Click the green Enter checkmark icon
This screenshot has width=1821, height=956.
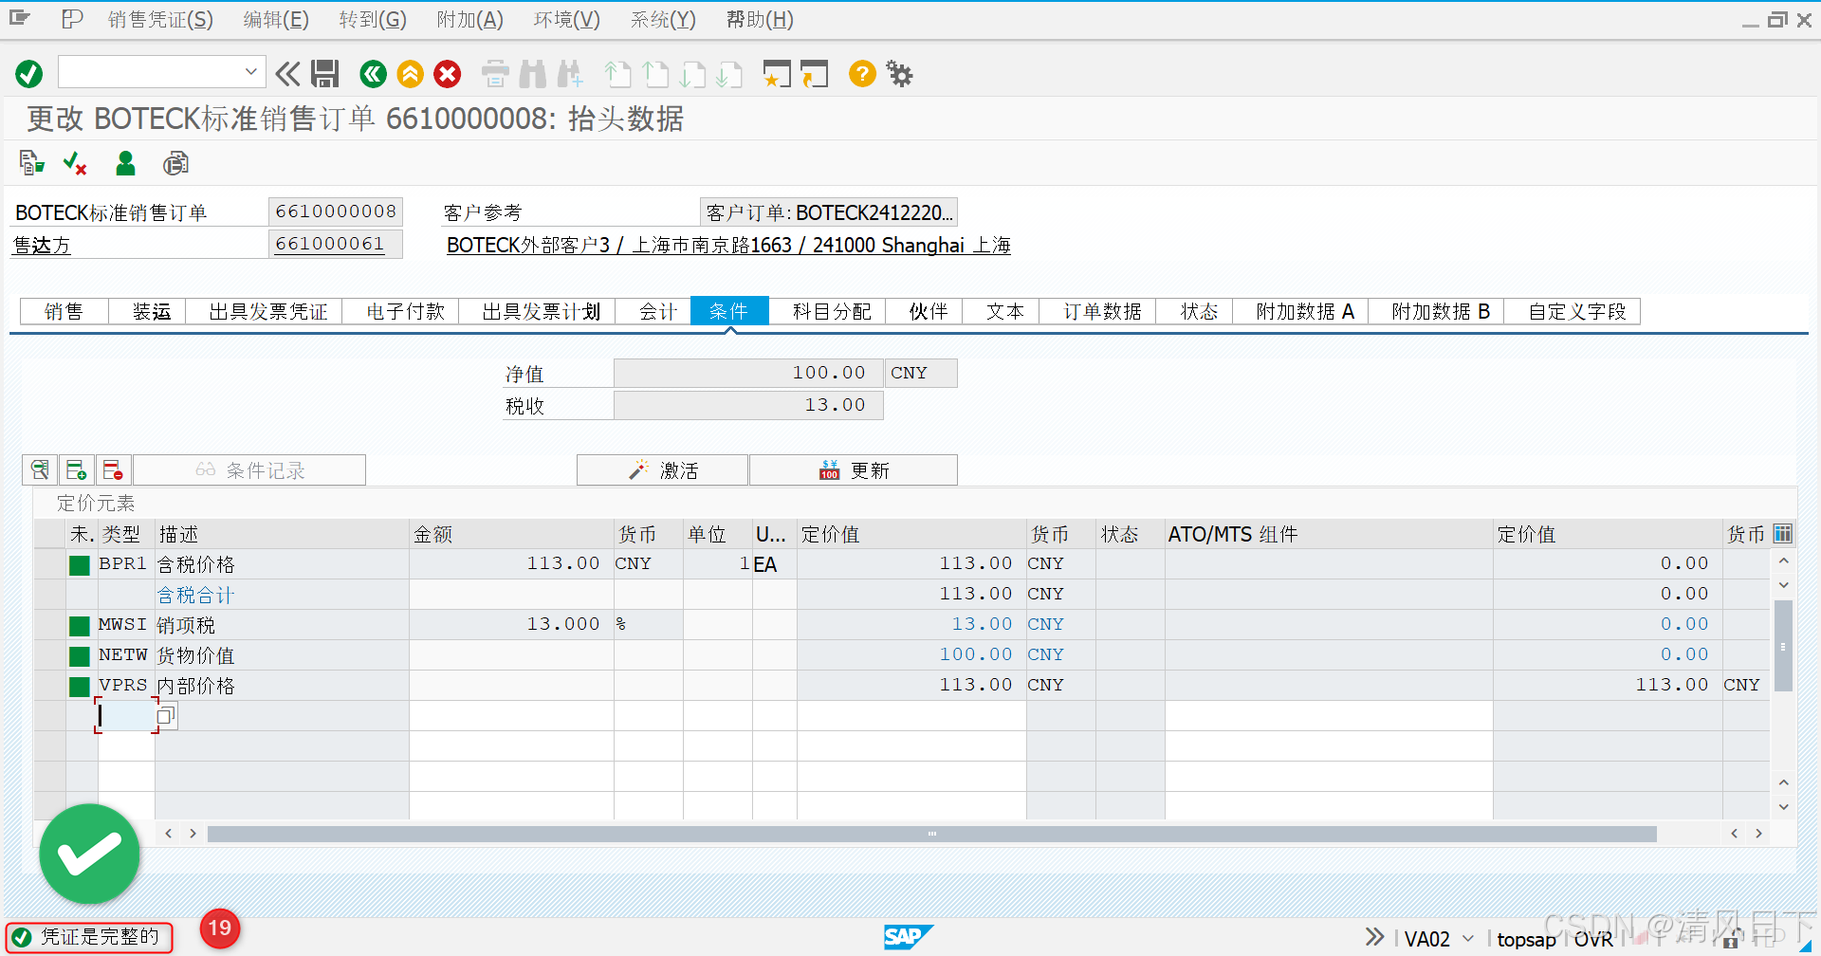coord(29,74)
